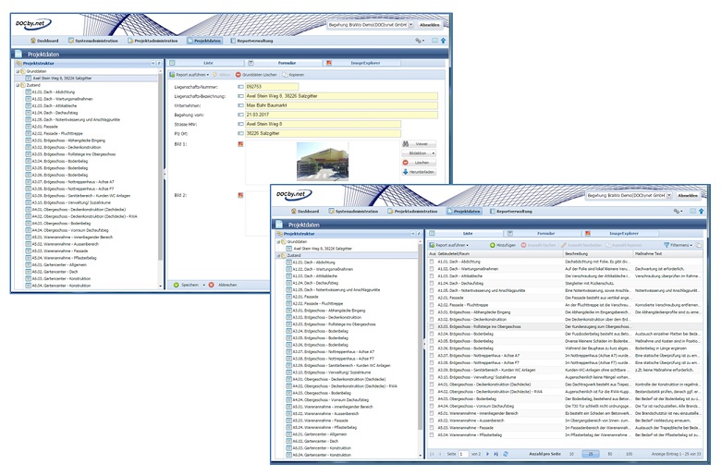Click the Viewer binoculars button
The image size is (722, 476).
click(418, 144)
